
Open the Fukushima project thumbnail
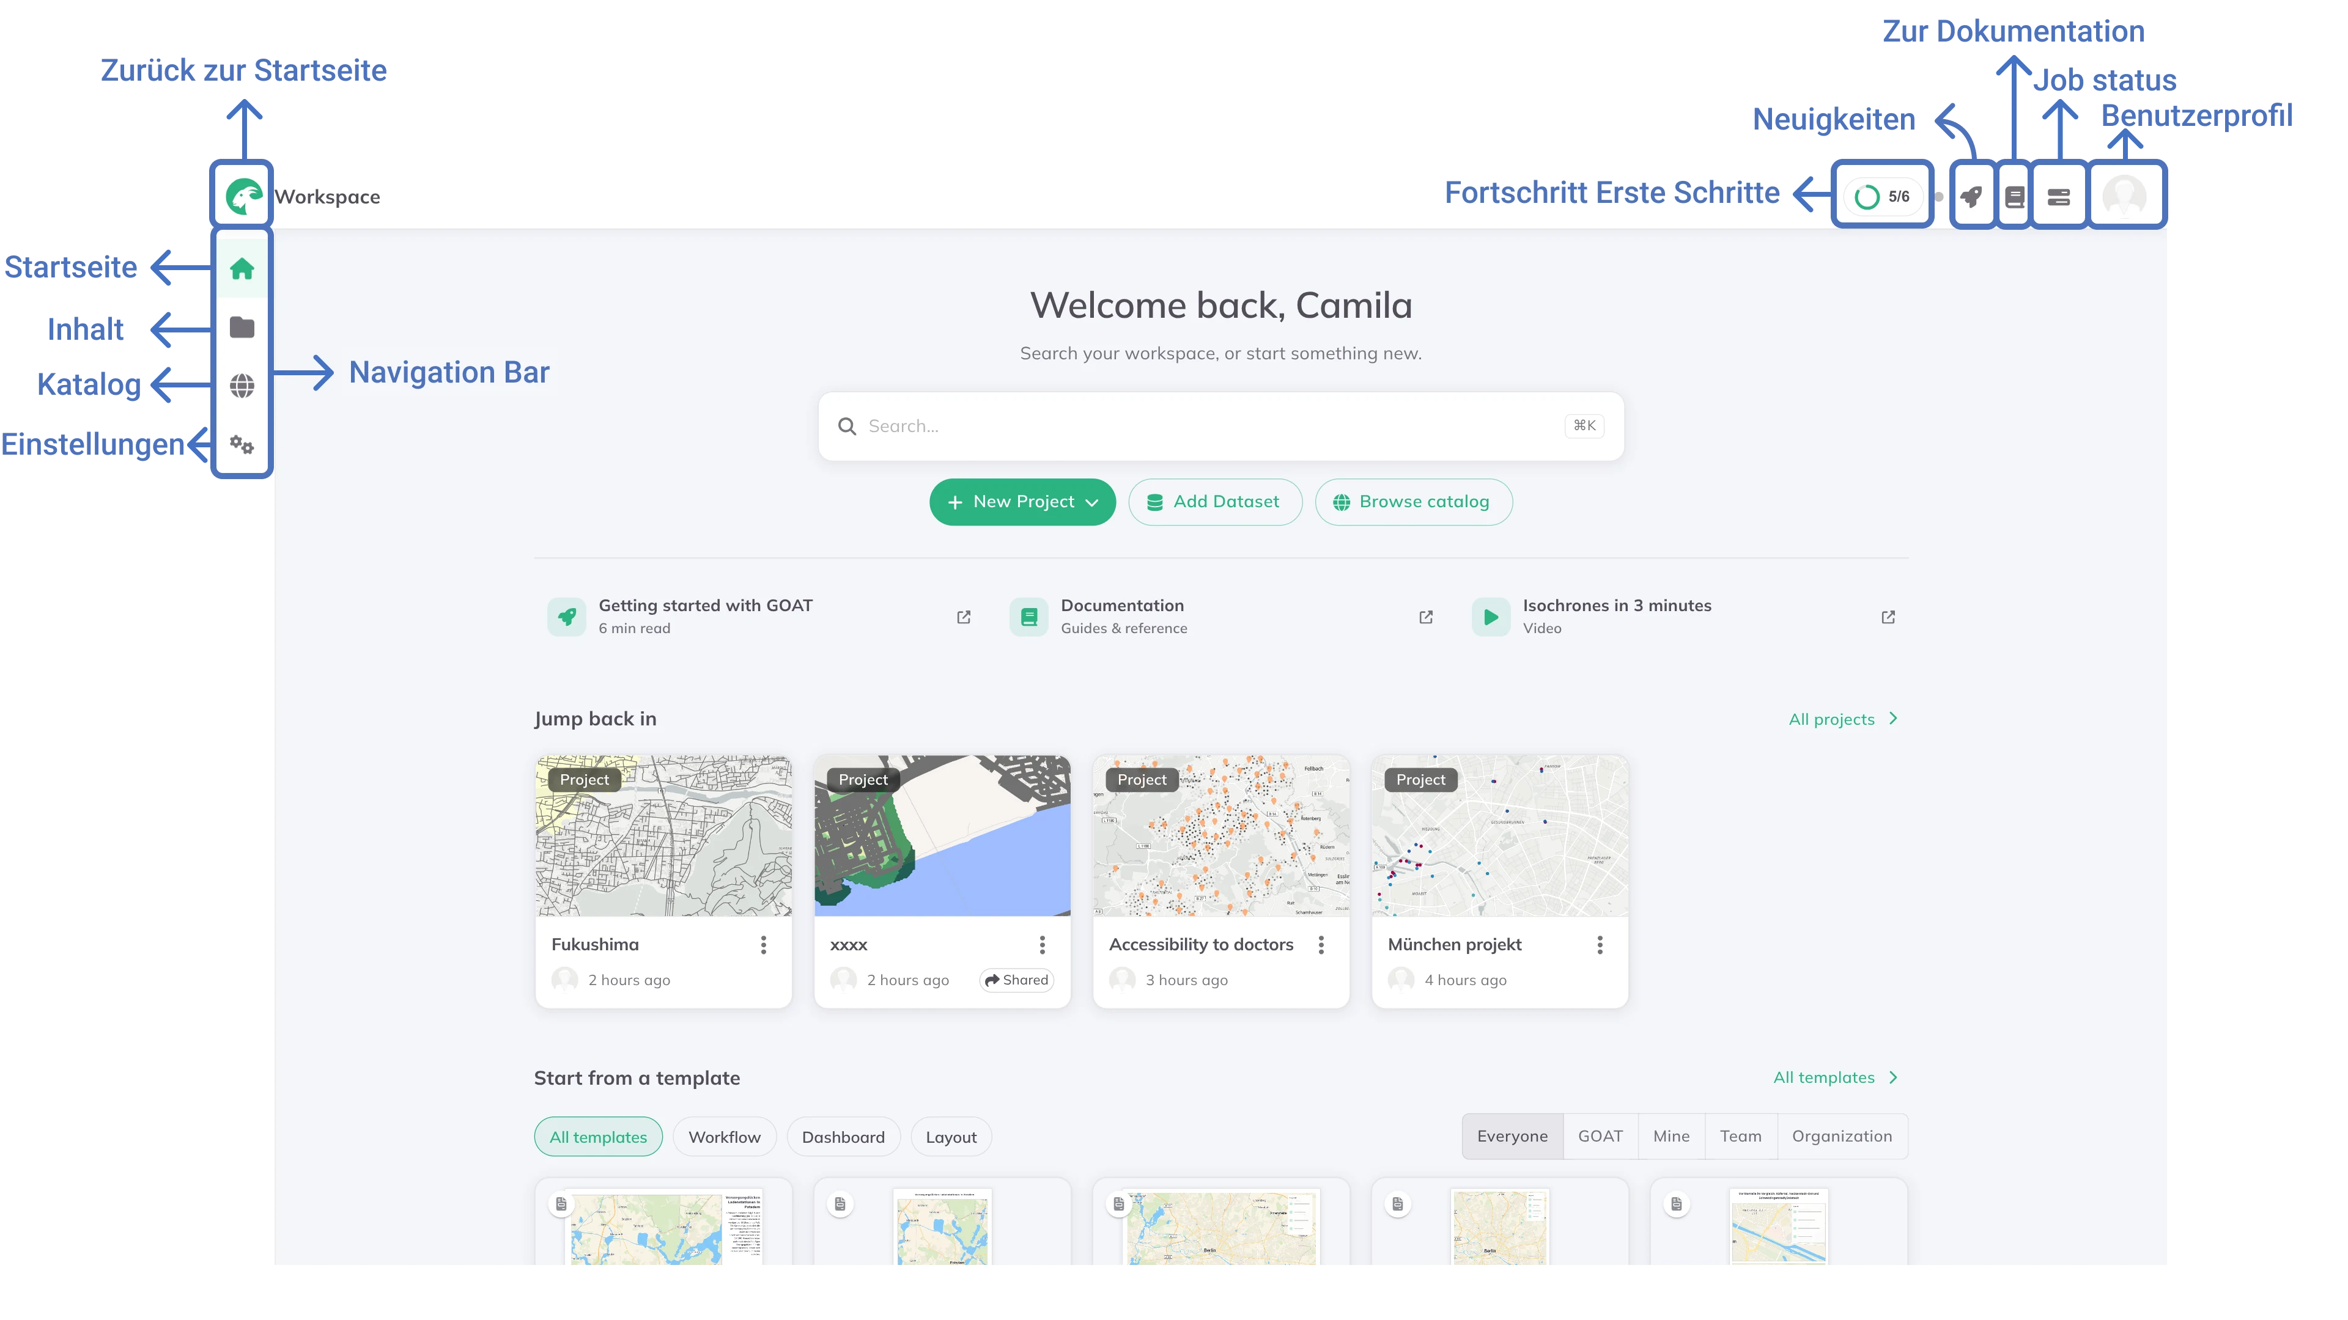point(663,835)
